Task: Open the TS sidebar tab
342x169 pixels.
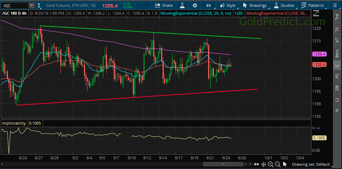Action: pos(337,29)
